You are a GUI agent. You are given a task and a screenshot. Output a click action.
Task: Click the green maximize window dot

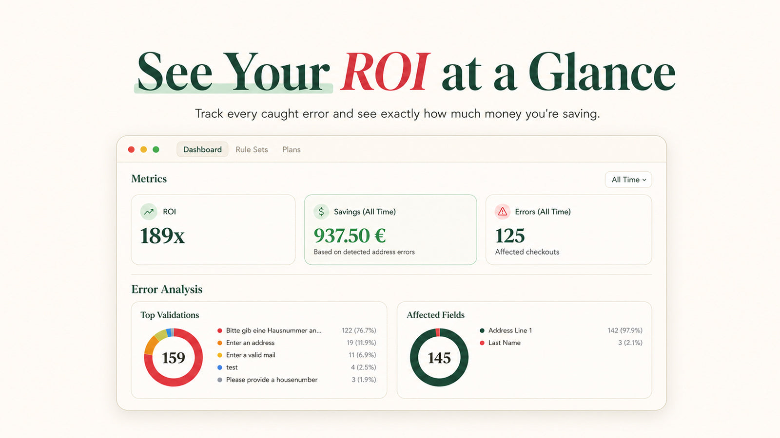(x=156, y=149)
